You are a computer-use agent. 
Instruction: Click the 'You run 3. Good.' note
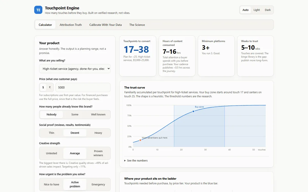pyautogui.click(x=211, y=53)
